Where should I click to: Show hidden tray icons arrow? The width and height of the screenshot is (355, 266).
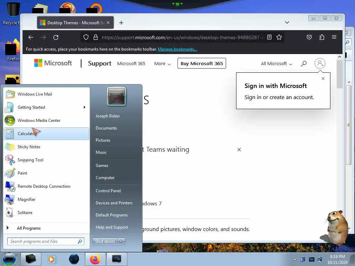coord(295,260)
